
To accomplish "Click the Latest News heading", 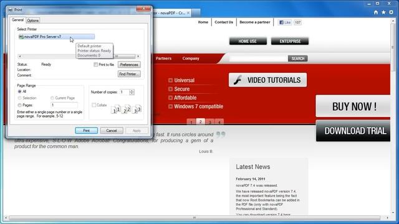I will 253,167.
